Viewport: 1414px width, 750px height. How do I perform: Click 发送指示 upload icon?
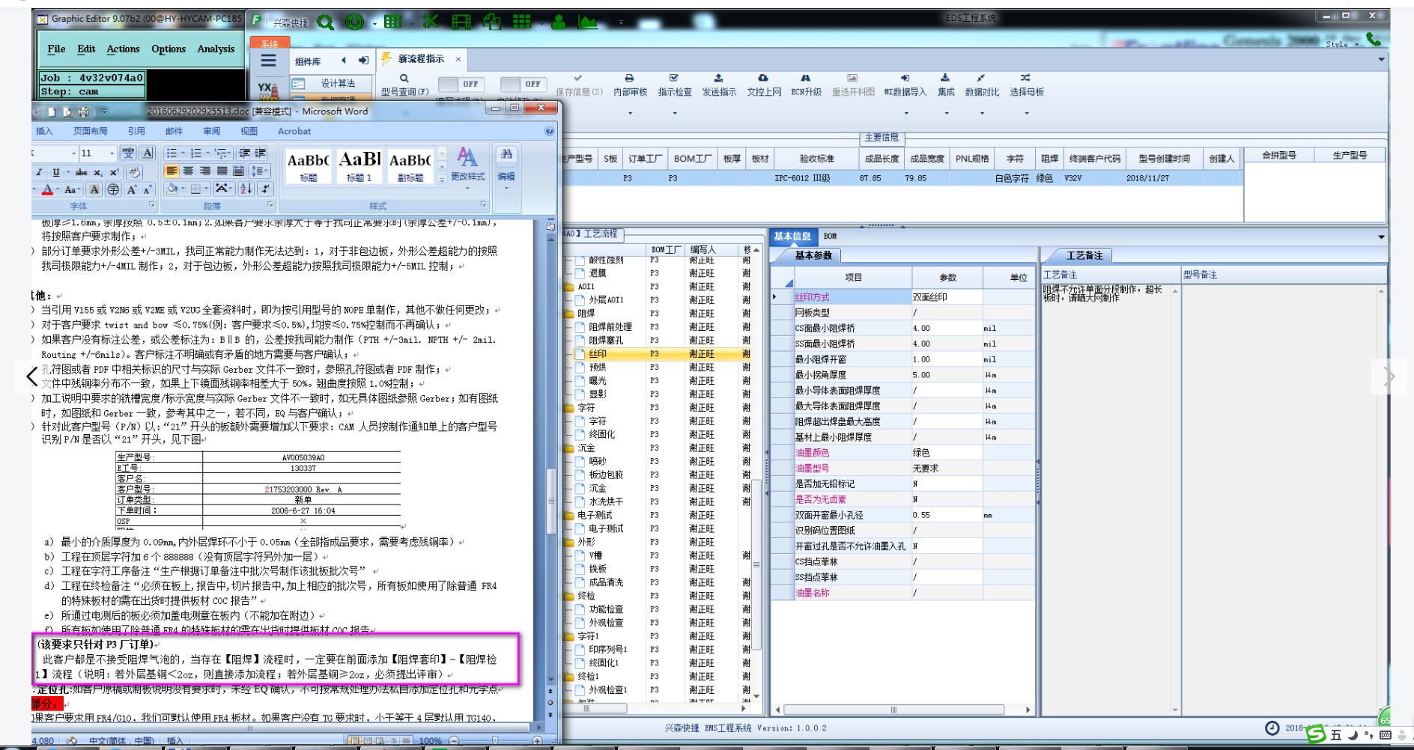[718, 78]
